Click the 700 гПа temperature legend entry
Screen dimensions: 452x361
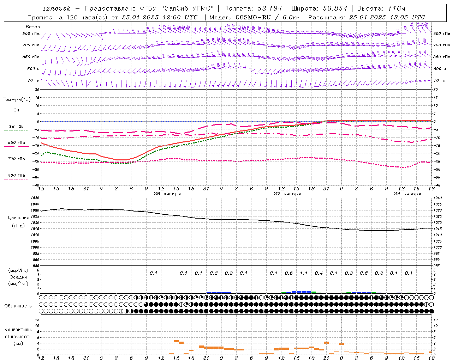16,159
